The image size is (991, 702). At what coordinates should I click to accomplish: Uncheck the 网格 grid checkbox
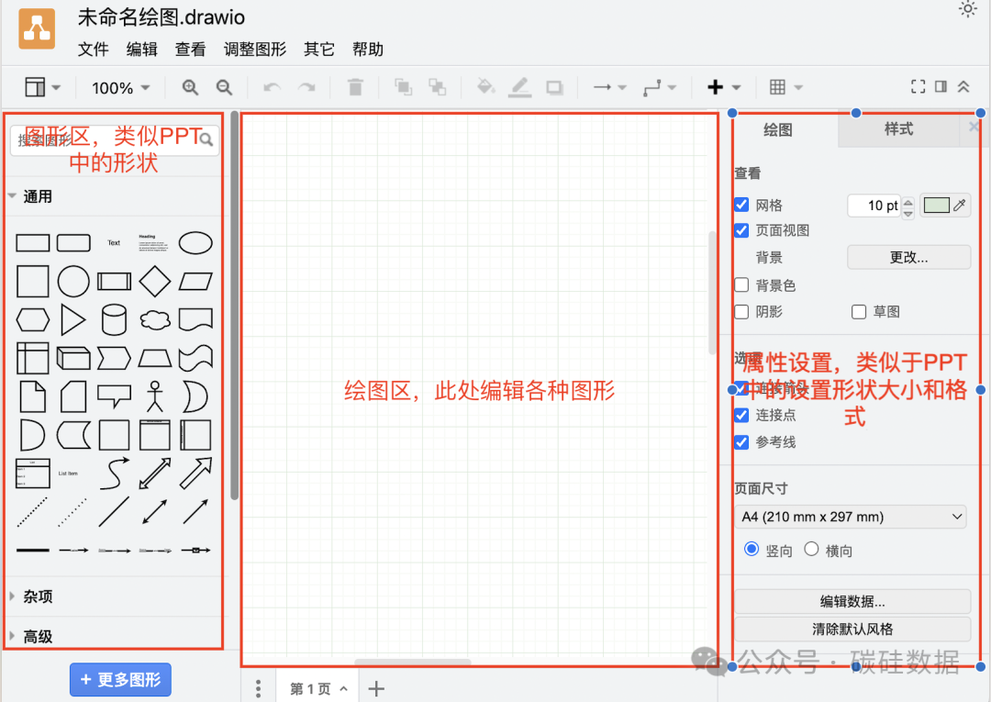point(742,205)
